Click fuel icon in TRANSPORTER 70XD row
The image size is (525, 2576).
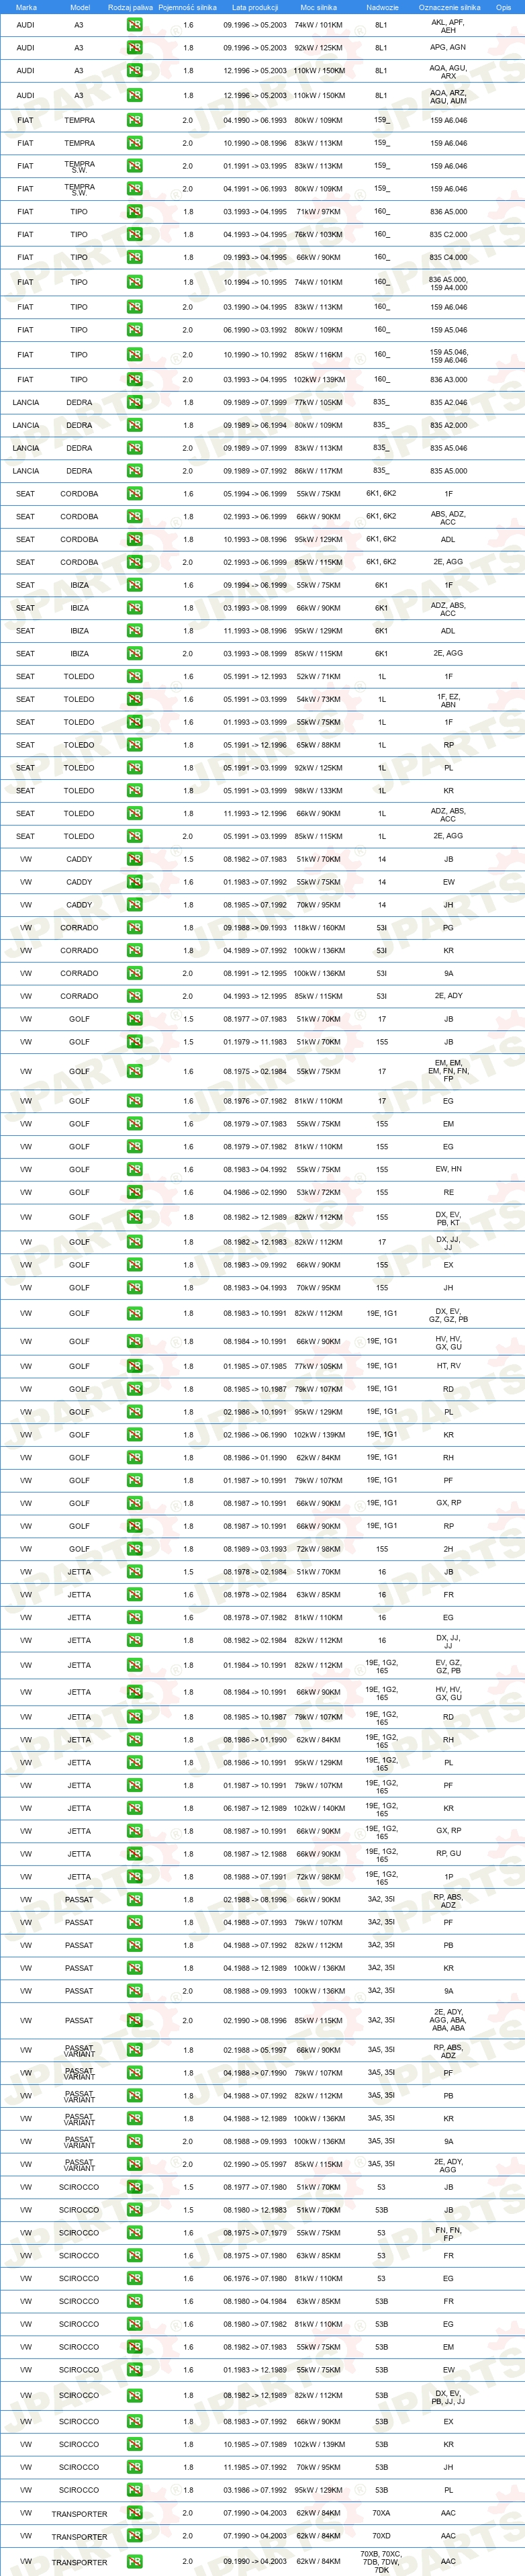point(134,2537)
